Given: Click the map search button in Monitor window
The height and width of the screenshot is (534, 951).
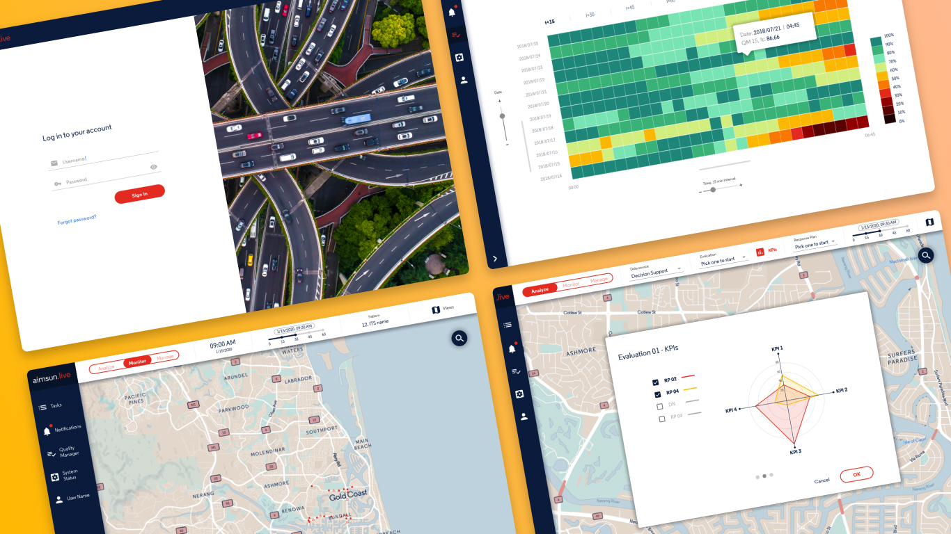Looking at the screenshot, I should pos(459,339).
